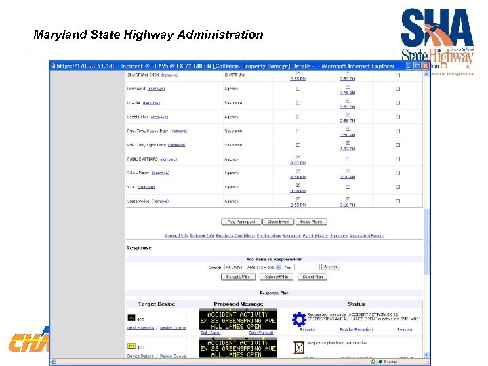The height and width of the screenshot is (366, 488).
Task: Click remove link next to Priv. Tow, Heavy Duty
Action: (179, 131)
